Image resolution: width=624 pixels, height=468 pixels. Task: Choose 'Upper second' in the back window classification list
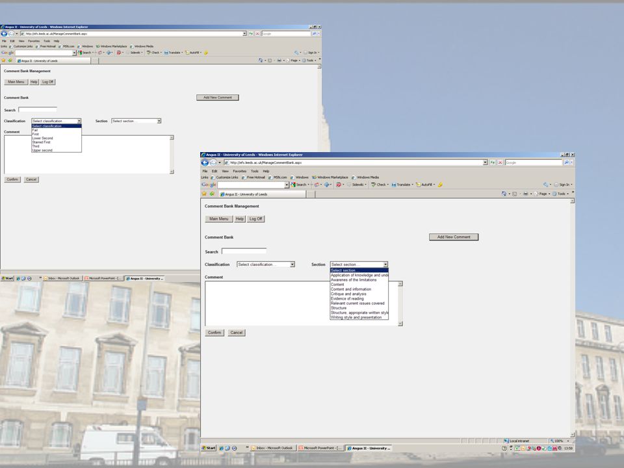(57, 150)
